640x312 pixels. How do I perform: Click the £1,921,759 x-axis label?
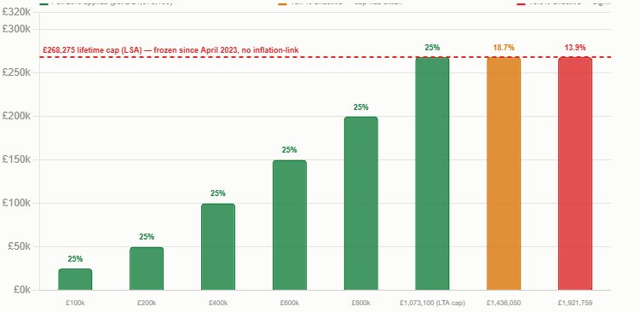575,303
